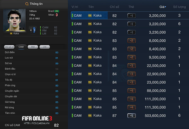Select the Kaka listing priced 111,300,000
Viewport: 189px width, 129px height.
click(x=129, y=107)
